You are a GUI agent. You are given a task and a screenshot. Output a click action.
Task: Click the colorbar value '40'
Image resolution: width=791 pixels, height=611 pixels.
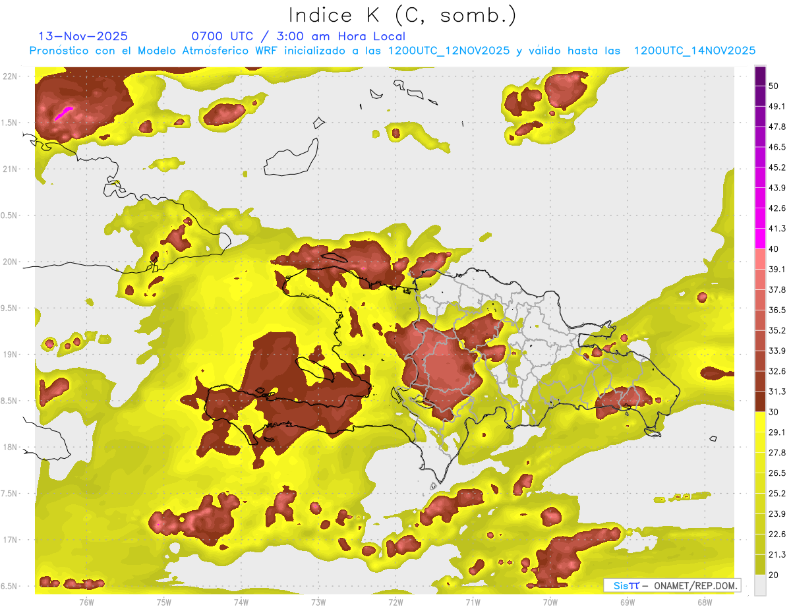tap(775, 249)
